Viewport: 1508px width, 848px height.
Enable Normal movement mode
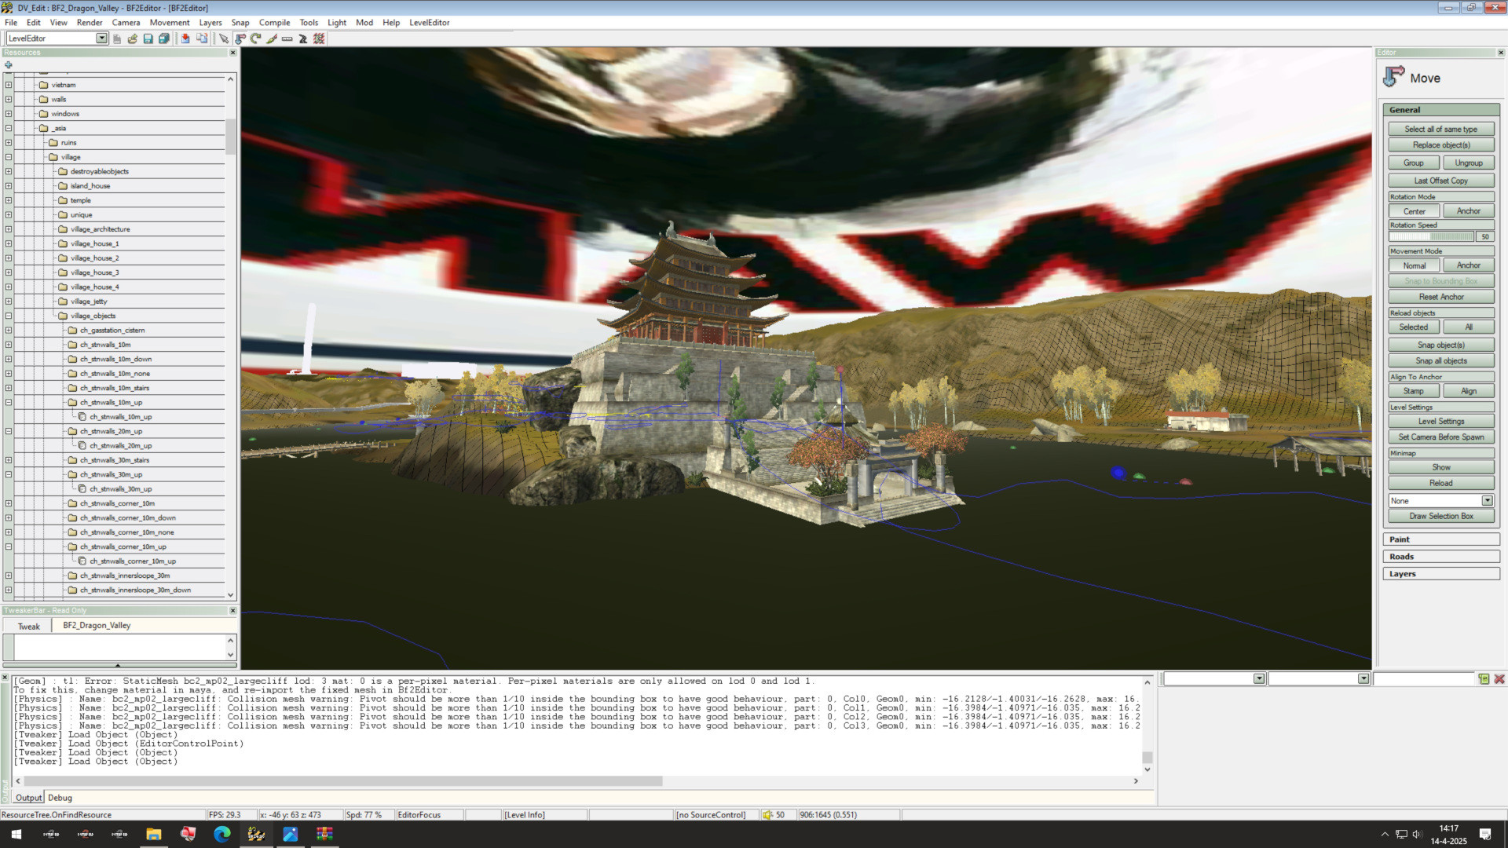click(x=1414, y=265)
